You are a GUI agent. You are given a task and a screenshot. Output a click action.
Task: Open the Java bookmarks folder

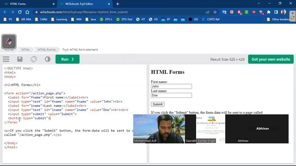coord(91,19)
